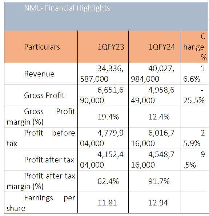Screen dimensions: 209x216
Task: Click the Change % header cell
Action: (x=194, y=47)
